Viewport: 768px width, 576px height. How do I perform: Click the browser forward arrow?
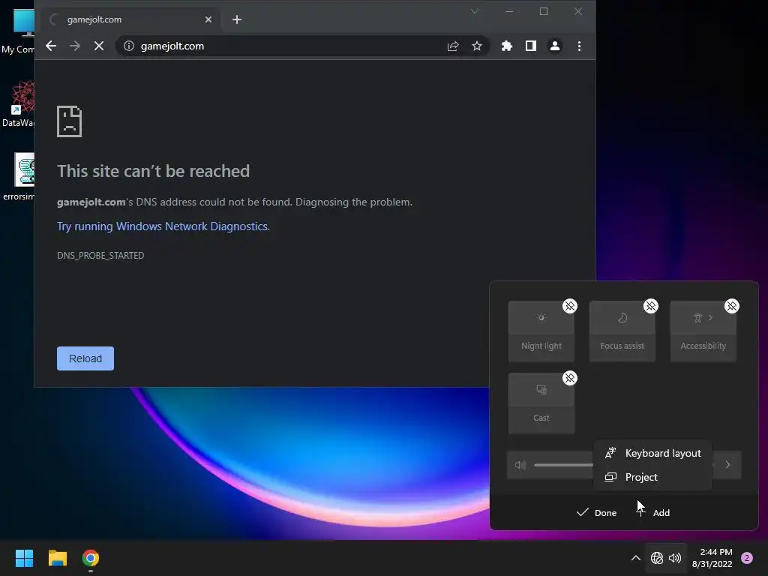(x=74, y=46)
